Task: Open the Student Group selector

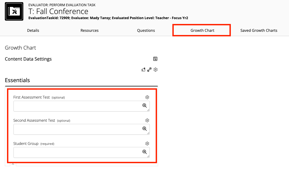Action: coord(78,152)
